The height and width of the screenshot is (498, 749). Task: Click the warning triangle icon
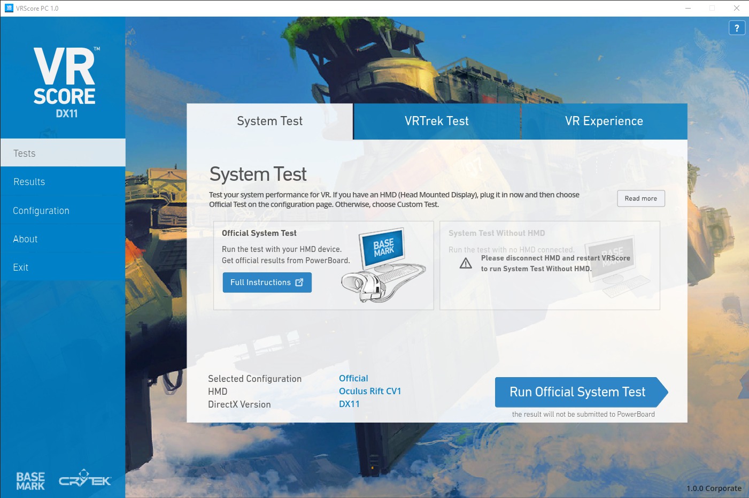point(466,263)
